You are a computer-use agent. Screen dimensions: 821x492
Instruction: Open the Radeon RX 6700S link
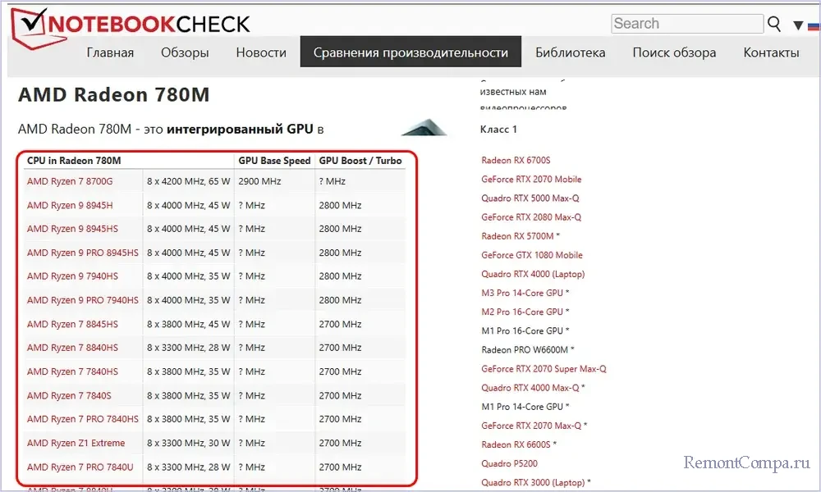pos(516,160)
